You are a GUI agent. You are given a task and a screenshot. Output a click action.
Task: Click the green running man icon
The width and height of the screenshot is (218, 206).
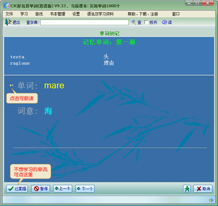(187, 189)
